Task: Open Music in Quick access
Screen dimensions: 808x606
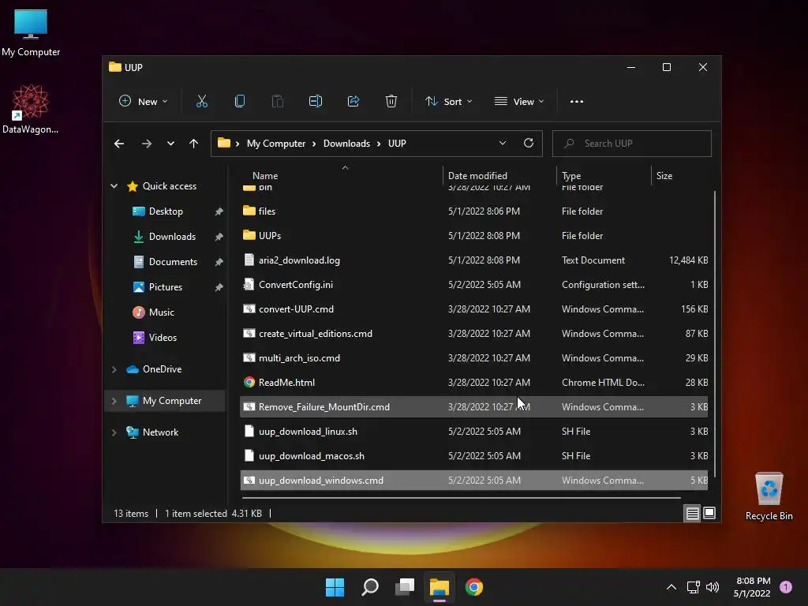Action: coord(161,312)
